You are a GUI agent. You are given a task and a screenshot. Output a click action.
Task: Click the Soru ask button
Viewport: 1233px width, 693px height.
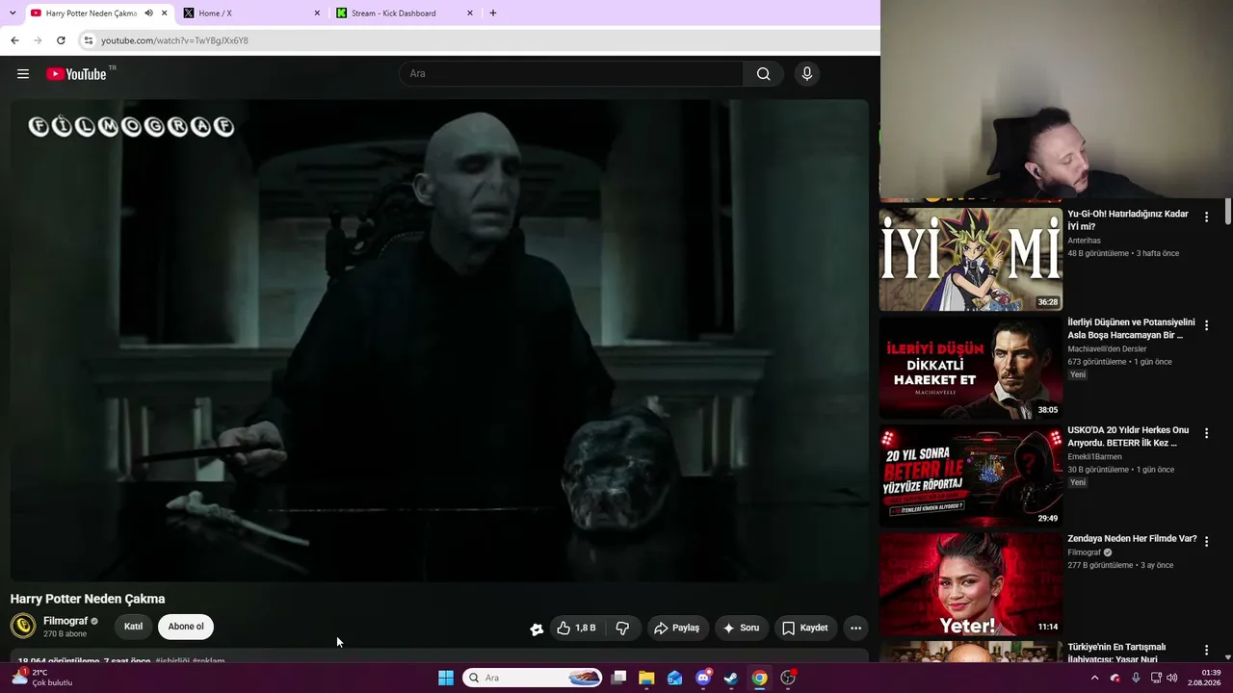(x=741, y=628)
